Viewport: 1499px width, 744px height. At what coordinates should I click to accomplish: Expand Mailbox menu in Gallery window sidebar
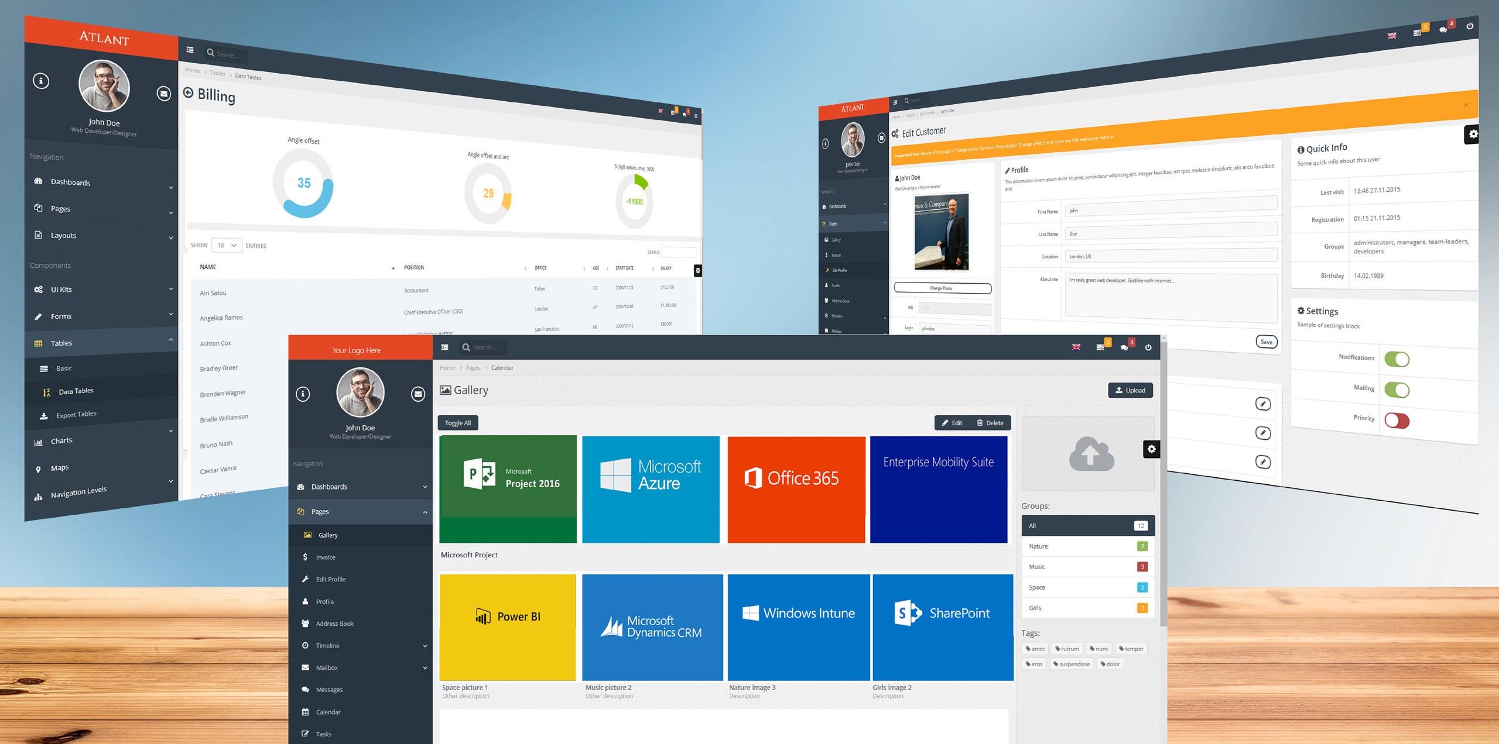point(360,668)
